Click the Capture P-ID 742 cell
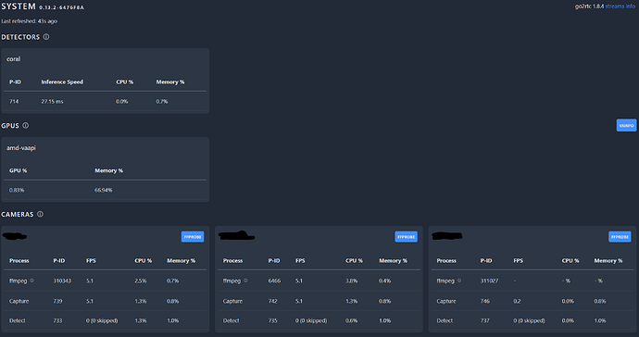 coord(272,301)
